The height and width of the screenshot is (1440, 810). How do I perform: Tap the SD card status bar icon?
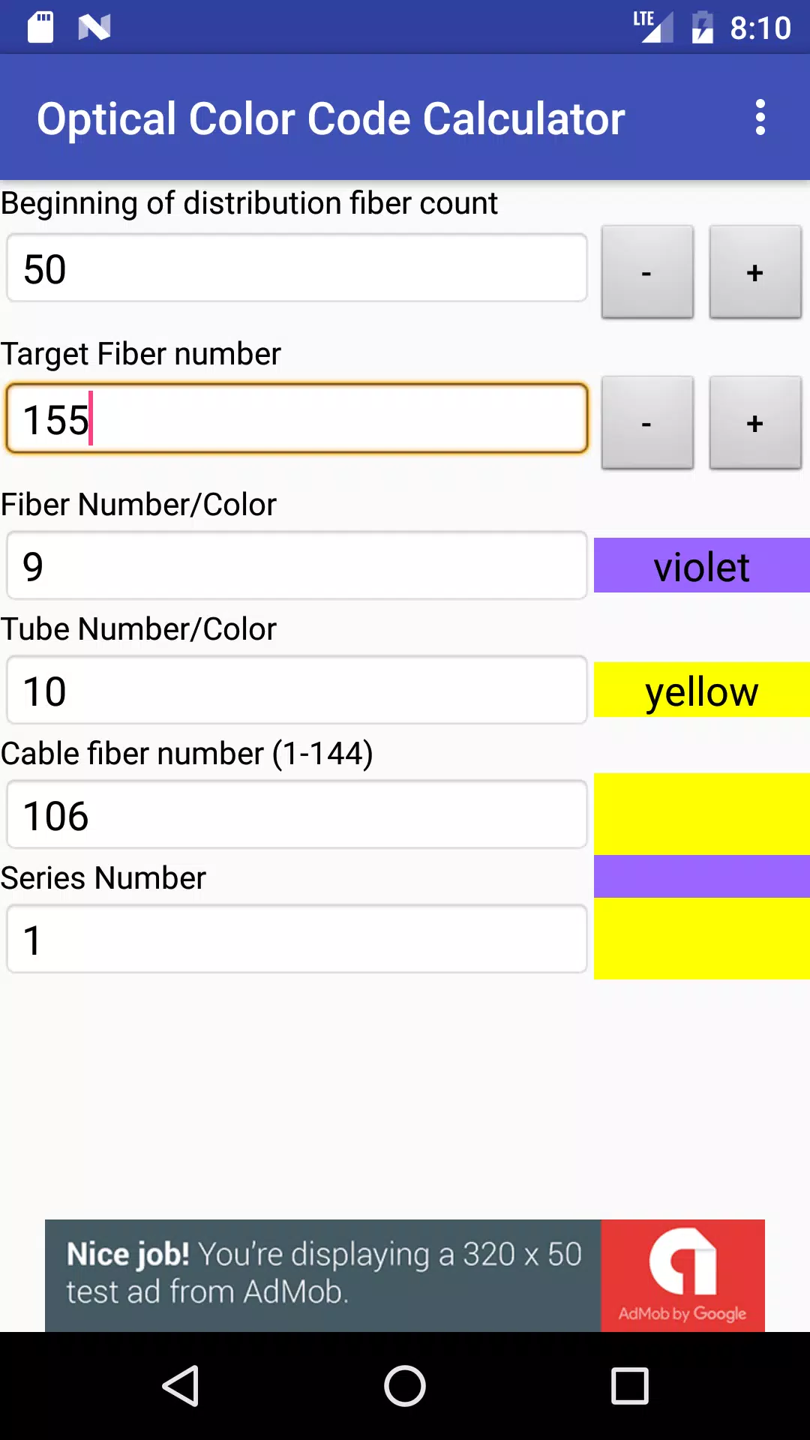tap(40, 28)
